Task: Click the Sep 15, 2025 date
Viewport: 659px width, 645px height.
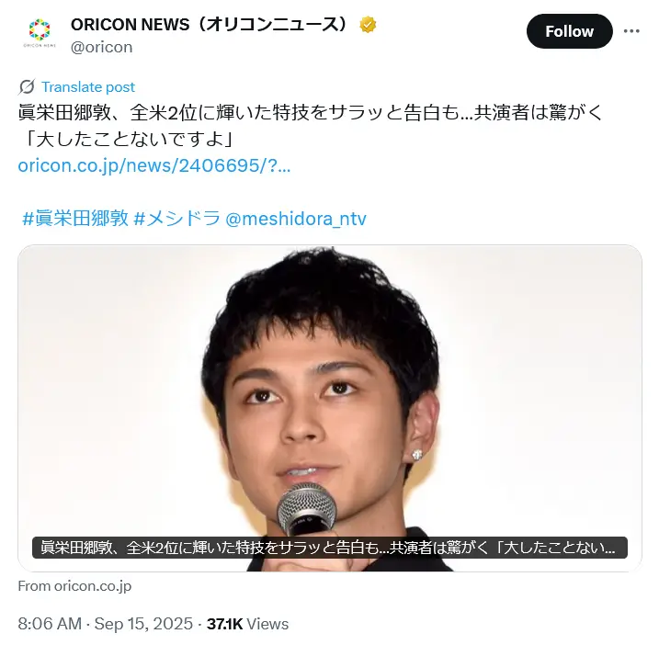Action: pos(143,624)
